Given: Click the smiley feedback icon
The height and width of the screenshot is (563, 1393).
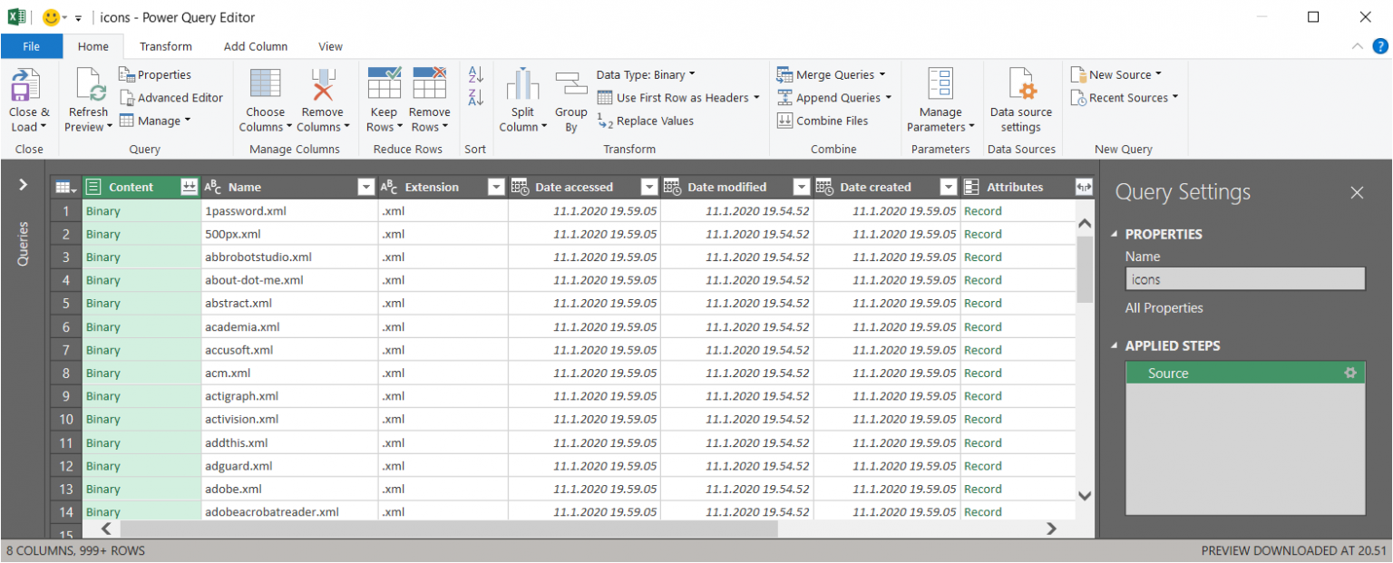Looking at the screenshot, I should 53,17.
